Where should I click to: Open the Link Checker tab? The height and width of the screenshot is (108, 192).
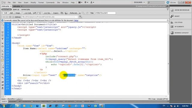pyautogui.click(x=58, y=101)
